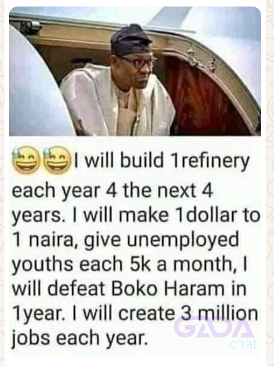Click the patterned chat wallpaper at right edge
Image resolution: width=274 pixels, height=366 pixels.
tap(270, 183)
